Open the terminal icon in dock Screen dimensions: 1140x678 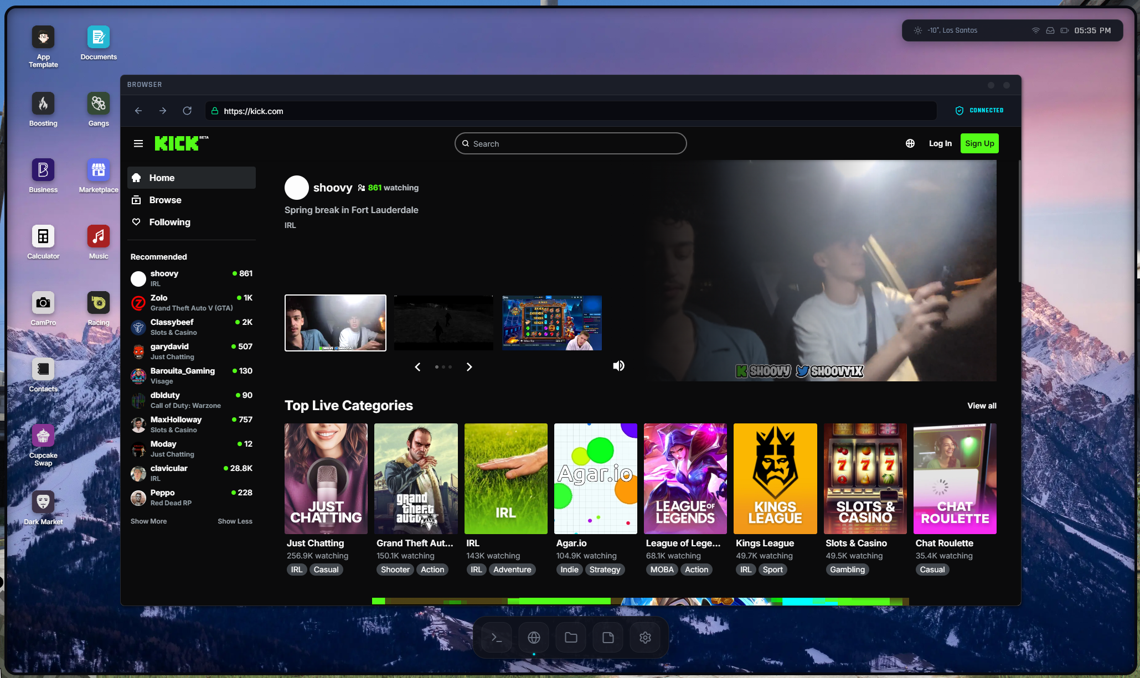pos(497,638)
